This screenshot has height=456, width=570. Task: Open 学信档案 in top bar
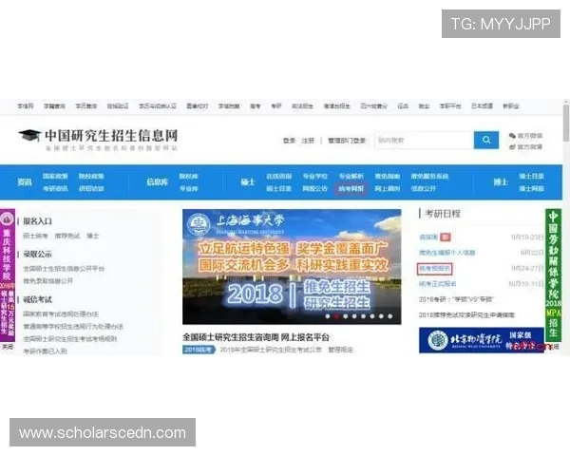pyautogui.click(x=229, y=105)
